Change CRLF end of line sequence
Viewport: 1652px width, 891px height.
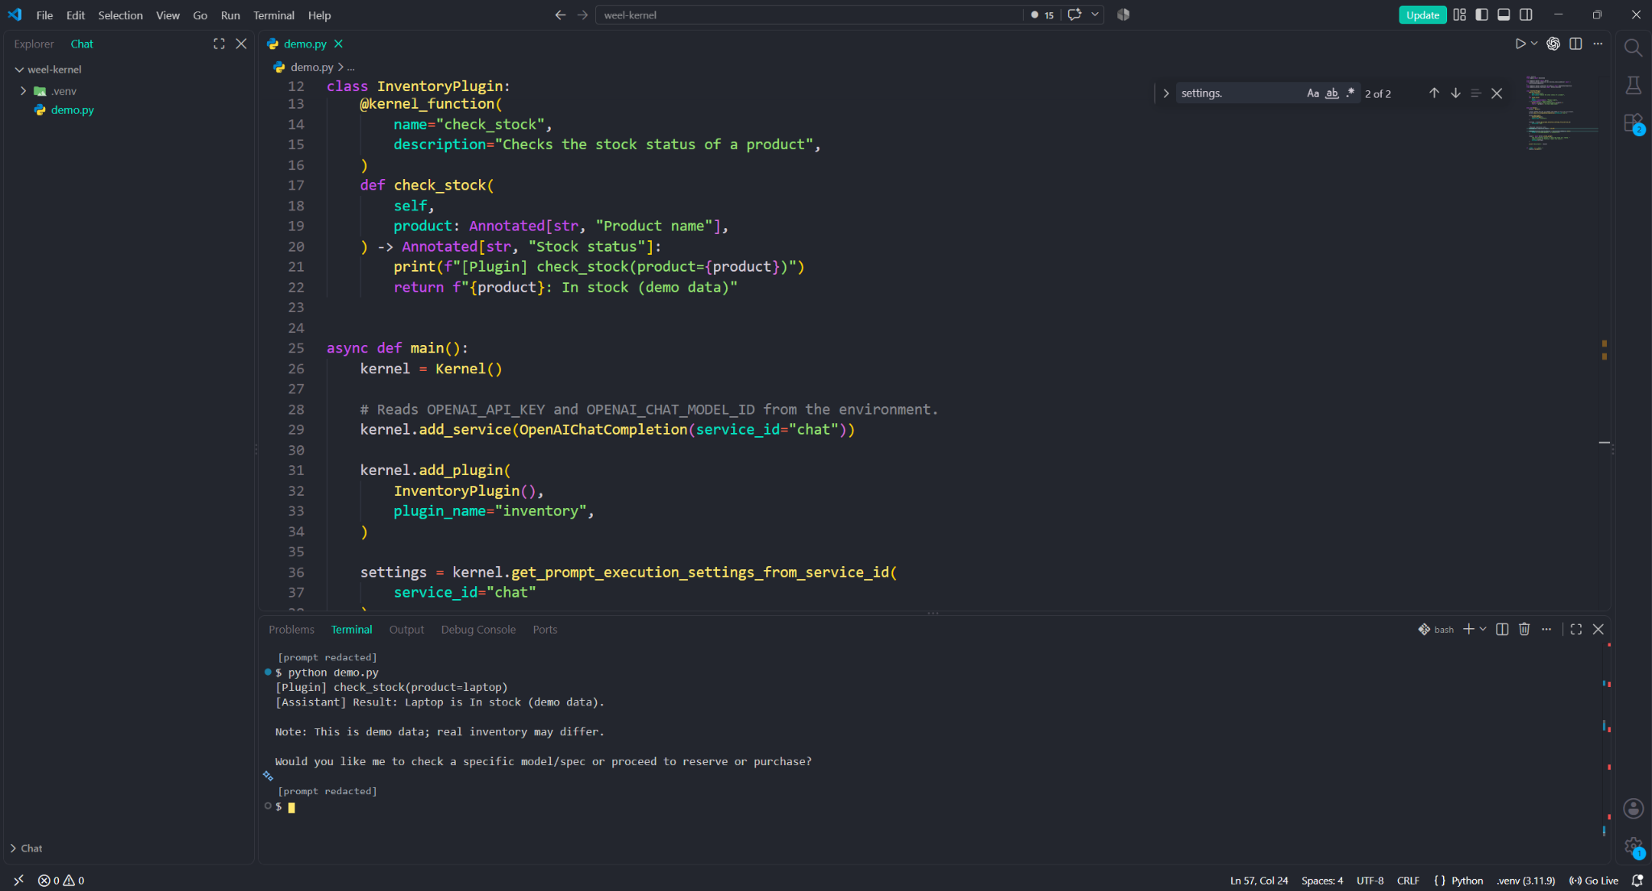click(1408, 881)
